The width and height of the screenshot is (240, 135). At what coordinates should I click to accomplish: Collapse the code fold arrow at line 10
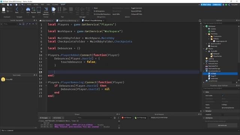46,55
